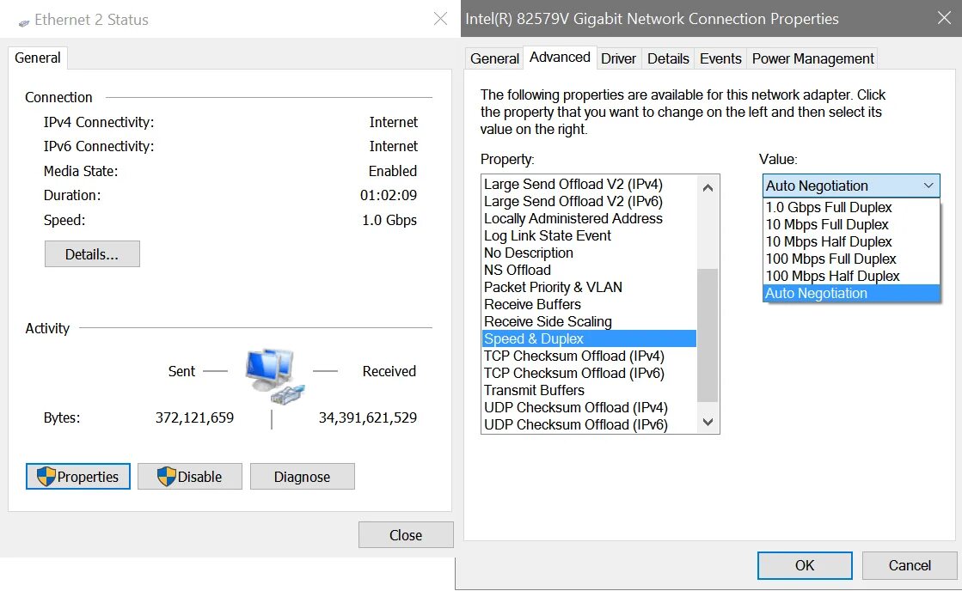962x591 pixels.
Task: Close the Ethernet 2 Status window with X
Action: [x=440, y=19]
